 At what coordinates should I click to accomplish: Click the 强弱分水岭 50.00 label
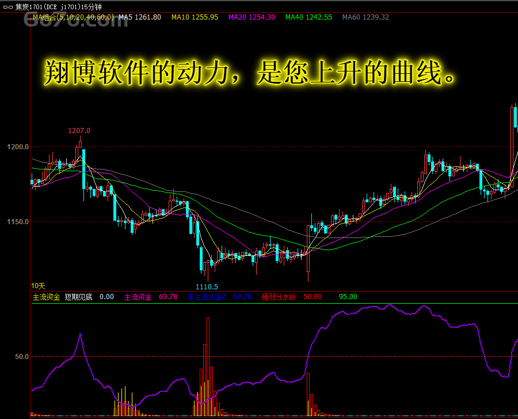click(x=291, y=297)
